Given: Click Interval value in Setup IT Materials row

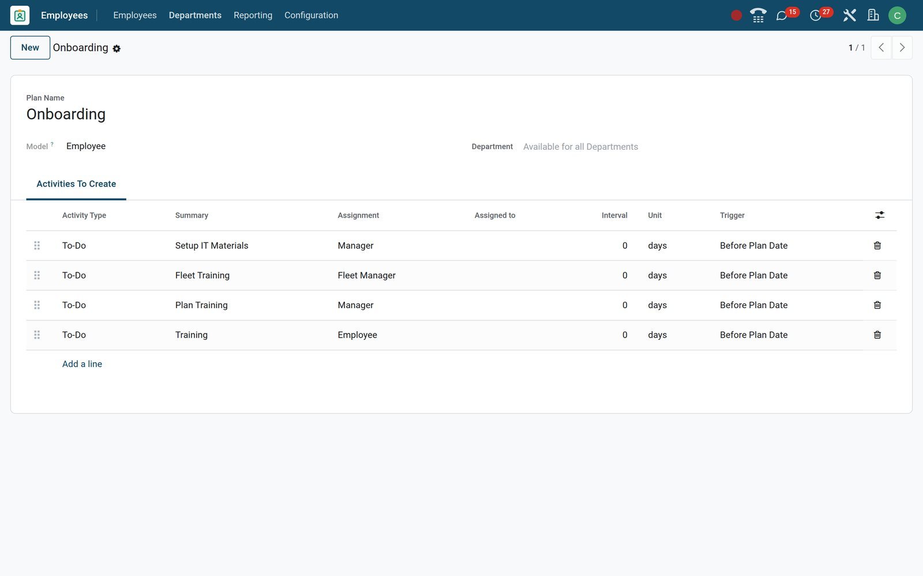Looking at the screenshot, I should pos(625,245).
